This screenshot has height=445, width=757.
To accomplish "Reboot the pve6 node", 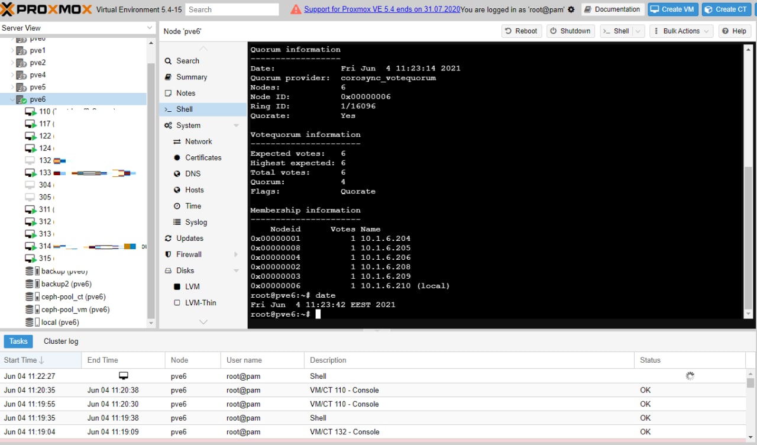I will point(521,31).
